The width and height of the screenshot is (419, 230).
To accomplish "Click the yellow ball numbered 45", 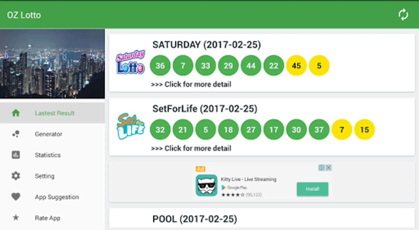I will click(296, 66).
